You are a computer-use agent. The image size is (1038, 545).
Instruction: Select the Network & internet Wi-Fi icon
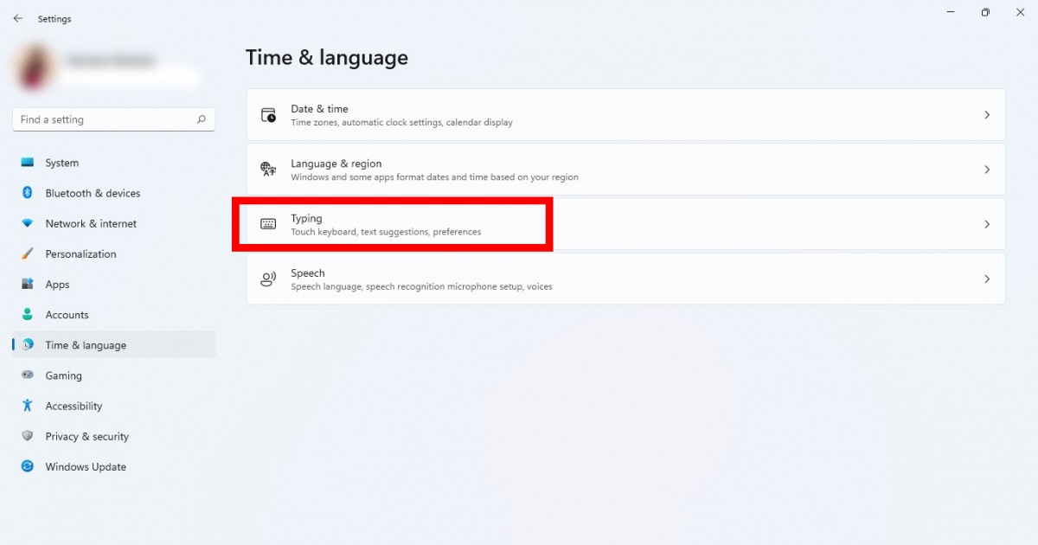28,223
